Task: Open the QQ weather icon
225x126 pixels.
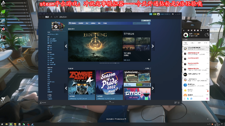Action: tap(207, 34)
